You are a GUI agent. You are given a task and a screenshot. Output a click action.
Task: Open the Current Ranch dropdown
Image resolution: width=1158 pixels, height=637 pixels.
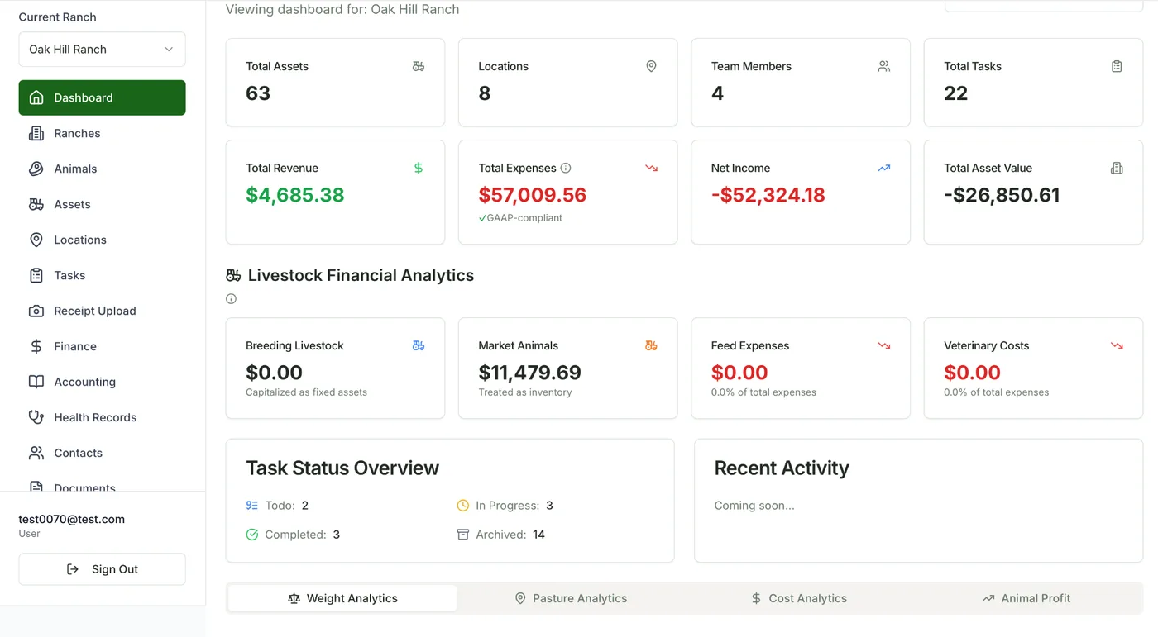pyautogui.click(x=102, y=50)
